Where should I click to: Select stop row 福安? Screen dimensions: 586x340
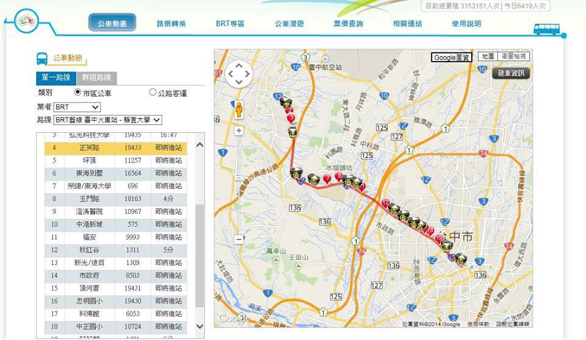[115, 237]
